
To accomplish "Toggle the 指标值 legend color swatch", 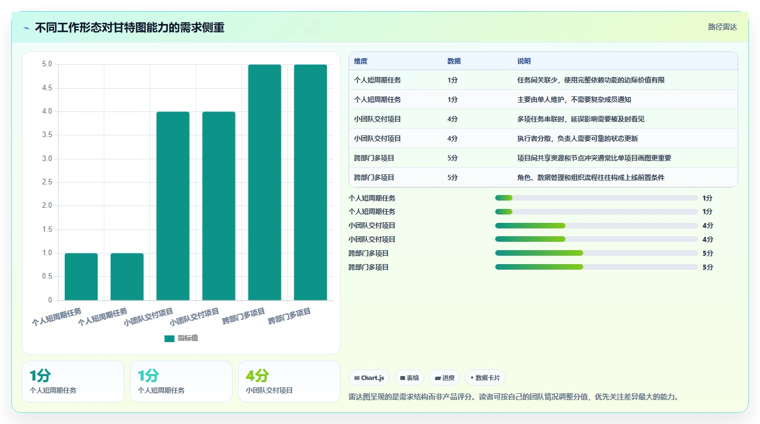I will [x=170, y=338].
